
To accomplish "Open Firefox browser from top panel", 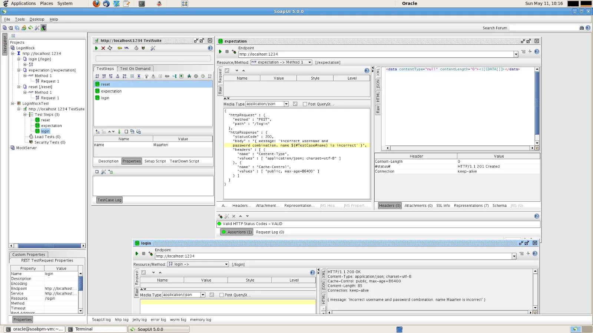I will point(96,4).
